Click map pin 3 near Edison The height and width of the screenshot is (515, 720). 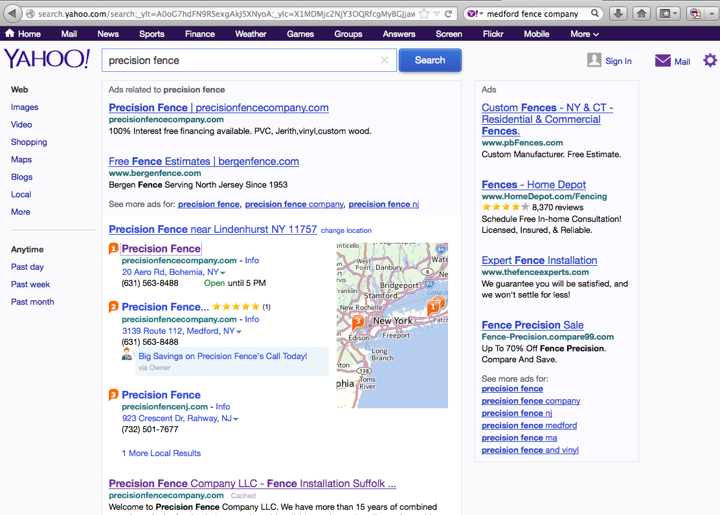click(x=357, y=322)
